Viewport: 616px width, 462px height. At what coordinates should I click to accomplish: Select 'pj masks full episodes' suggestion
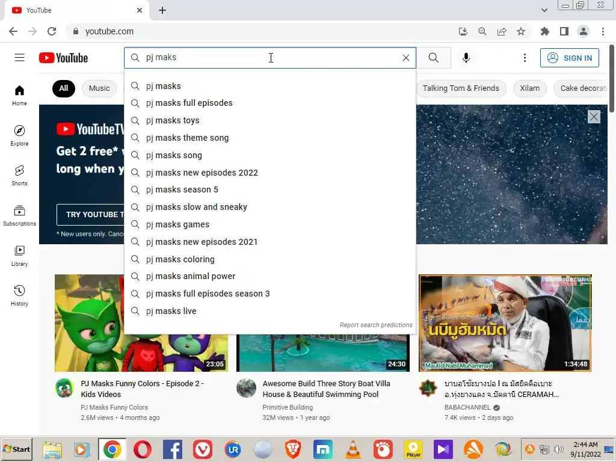(x=270, y=103)
